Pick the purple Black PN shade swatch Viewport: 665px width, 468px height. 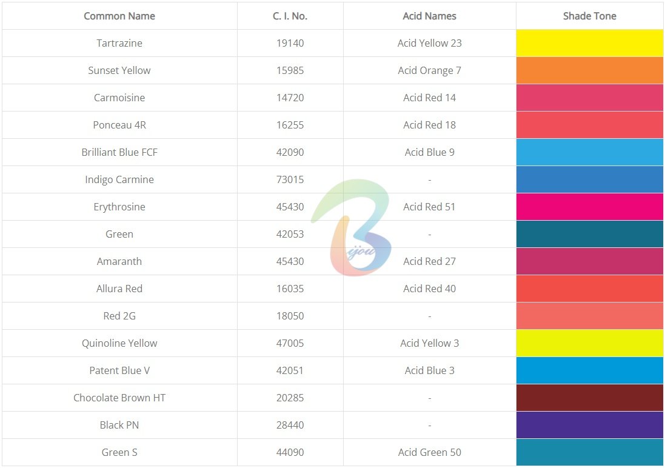(589, 425)
